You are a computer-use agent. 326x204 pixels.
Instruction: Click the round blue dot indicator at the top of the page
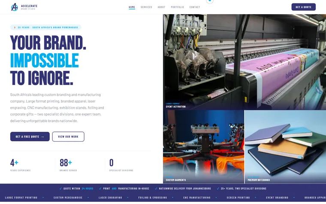pos(210,0)
